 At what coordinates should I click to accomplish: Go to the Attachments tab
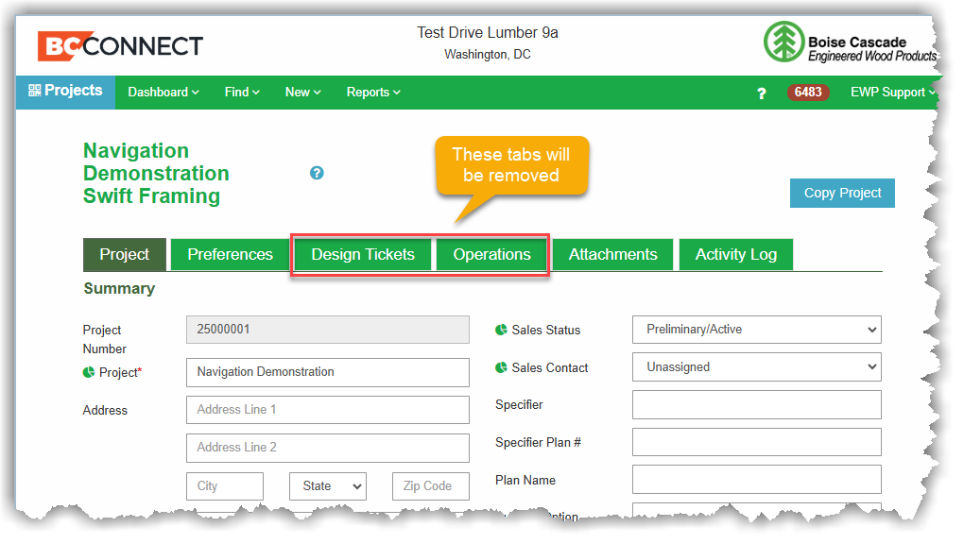pos(612,255)
